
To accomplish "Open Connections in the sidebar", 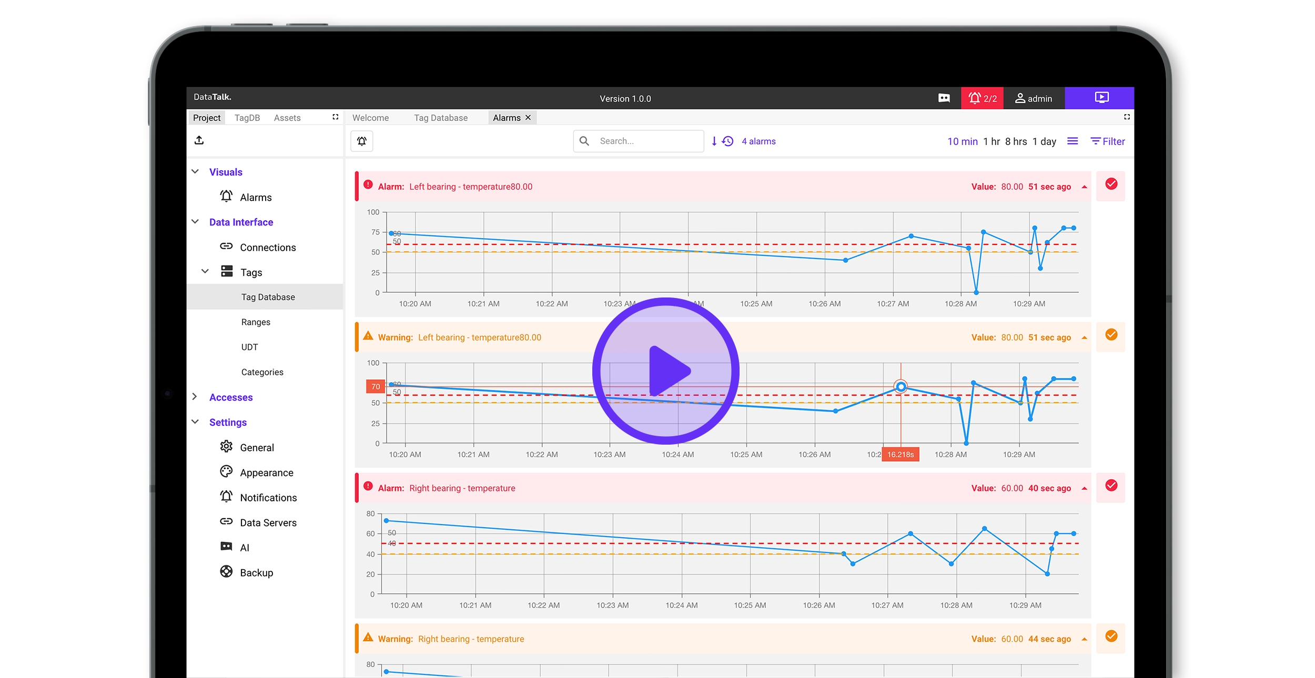I will [x=258, y=247].
